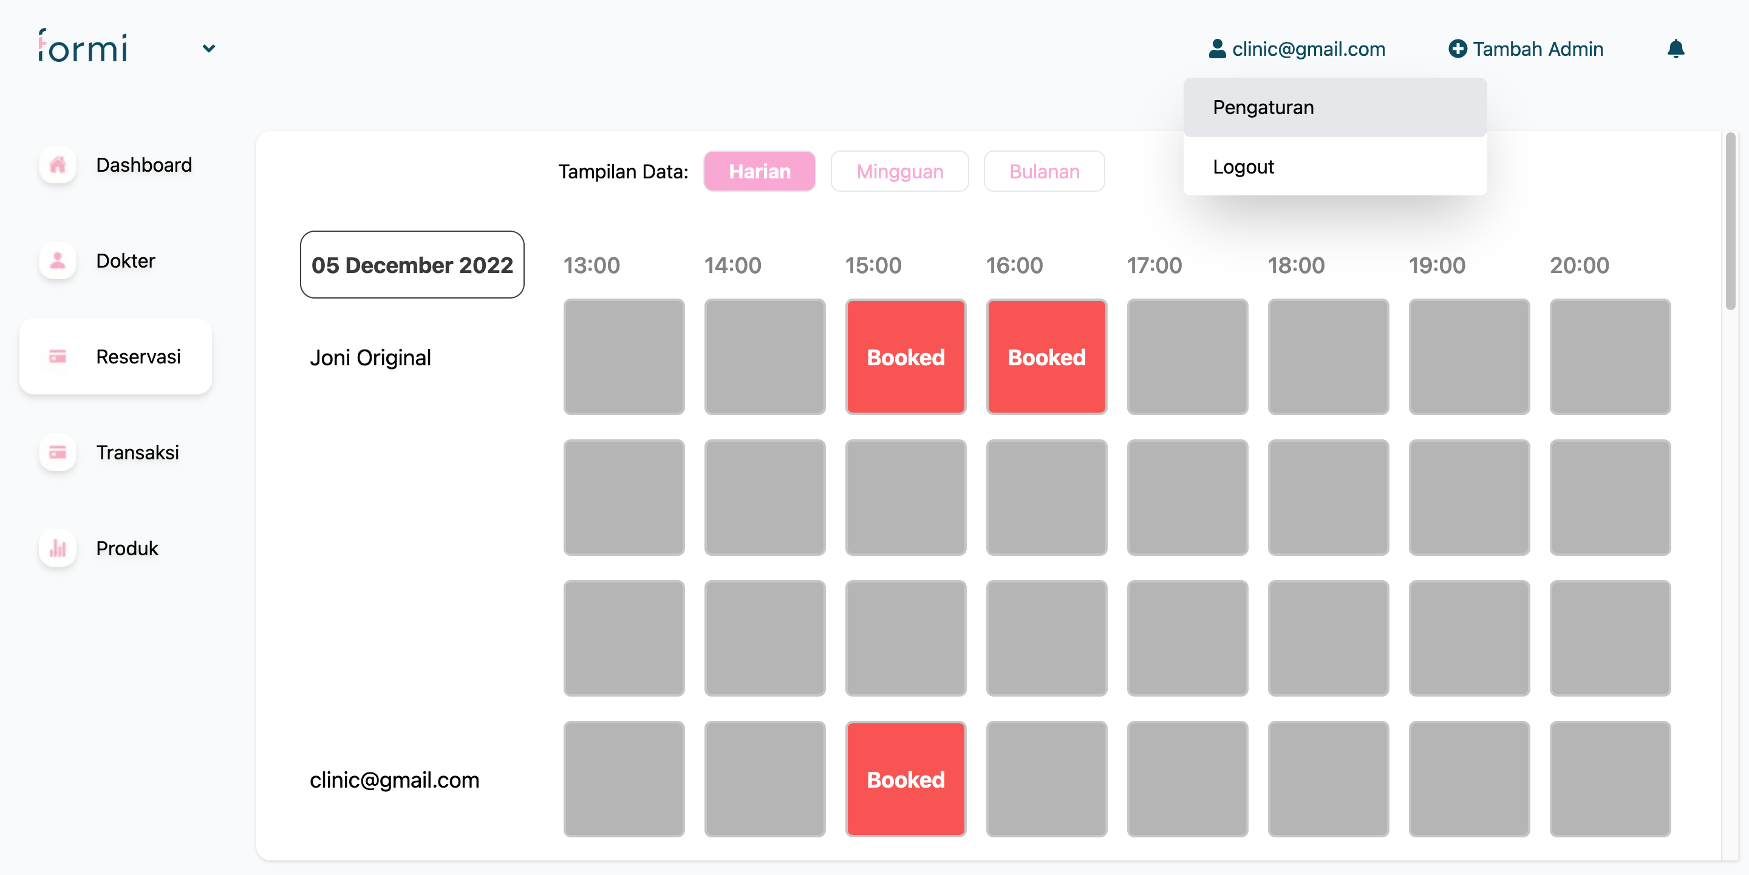Switch data view to Harian

(x=759, y=172)
